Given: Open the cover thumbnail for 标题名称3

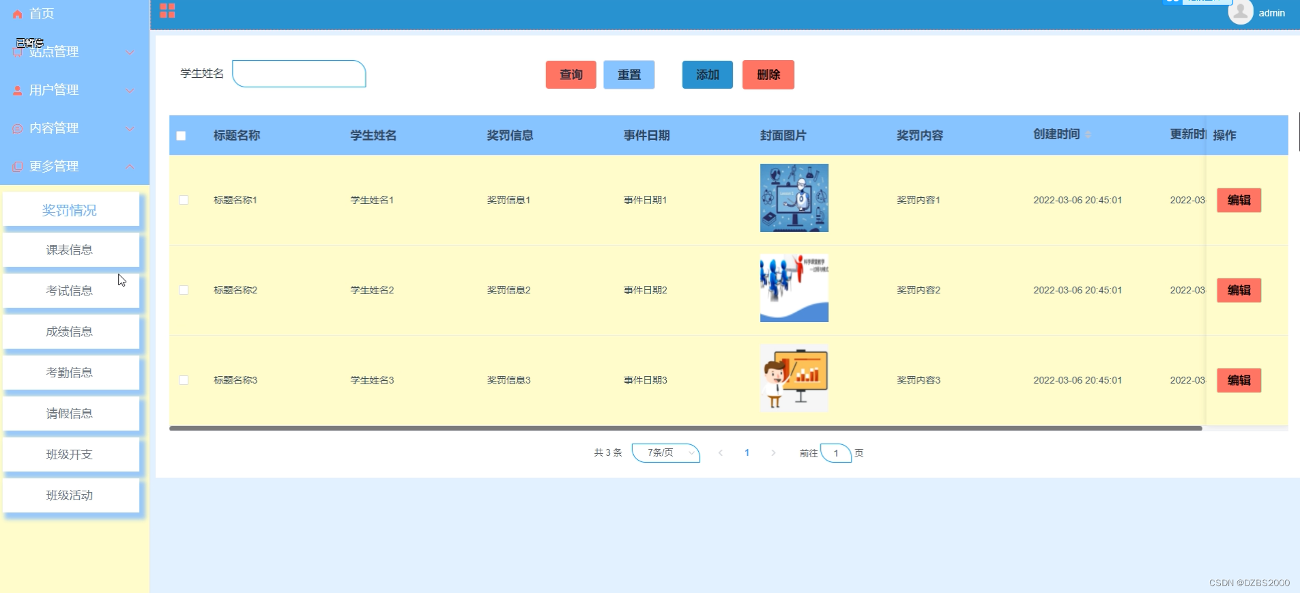Looking at the screenshot, I should coord(794,378).
